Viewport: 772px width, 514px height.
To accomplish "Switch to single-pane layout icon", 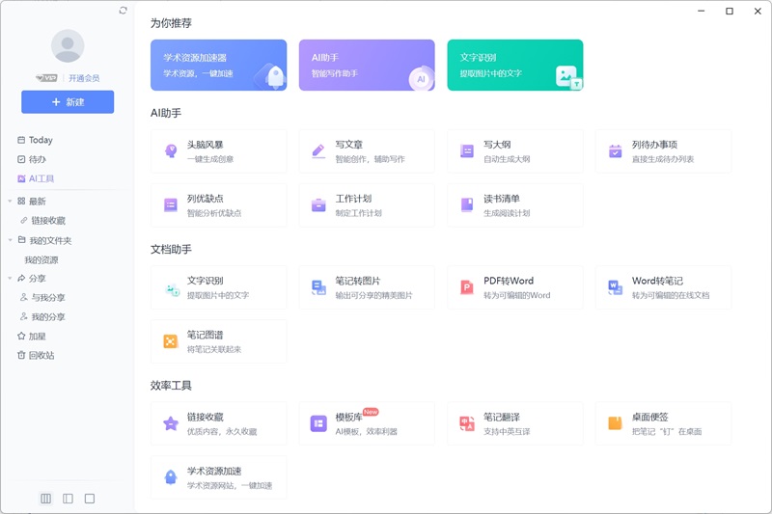I will click(90, 499).
